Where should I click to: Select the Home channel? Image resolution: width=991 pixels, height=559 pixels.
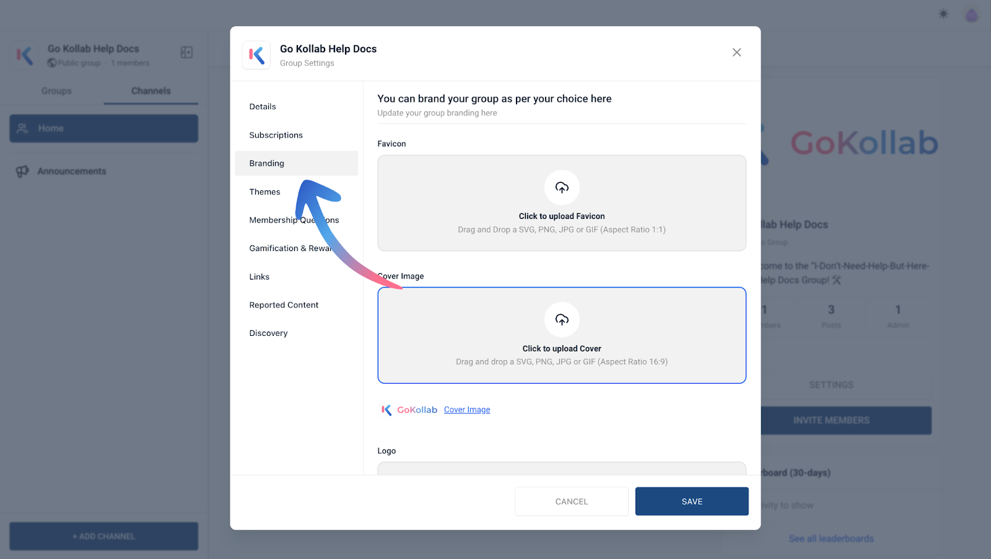tap(104, 128)
